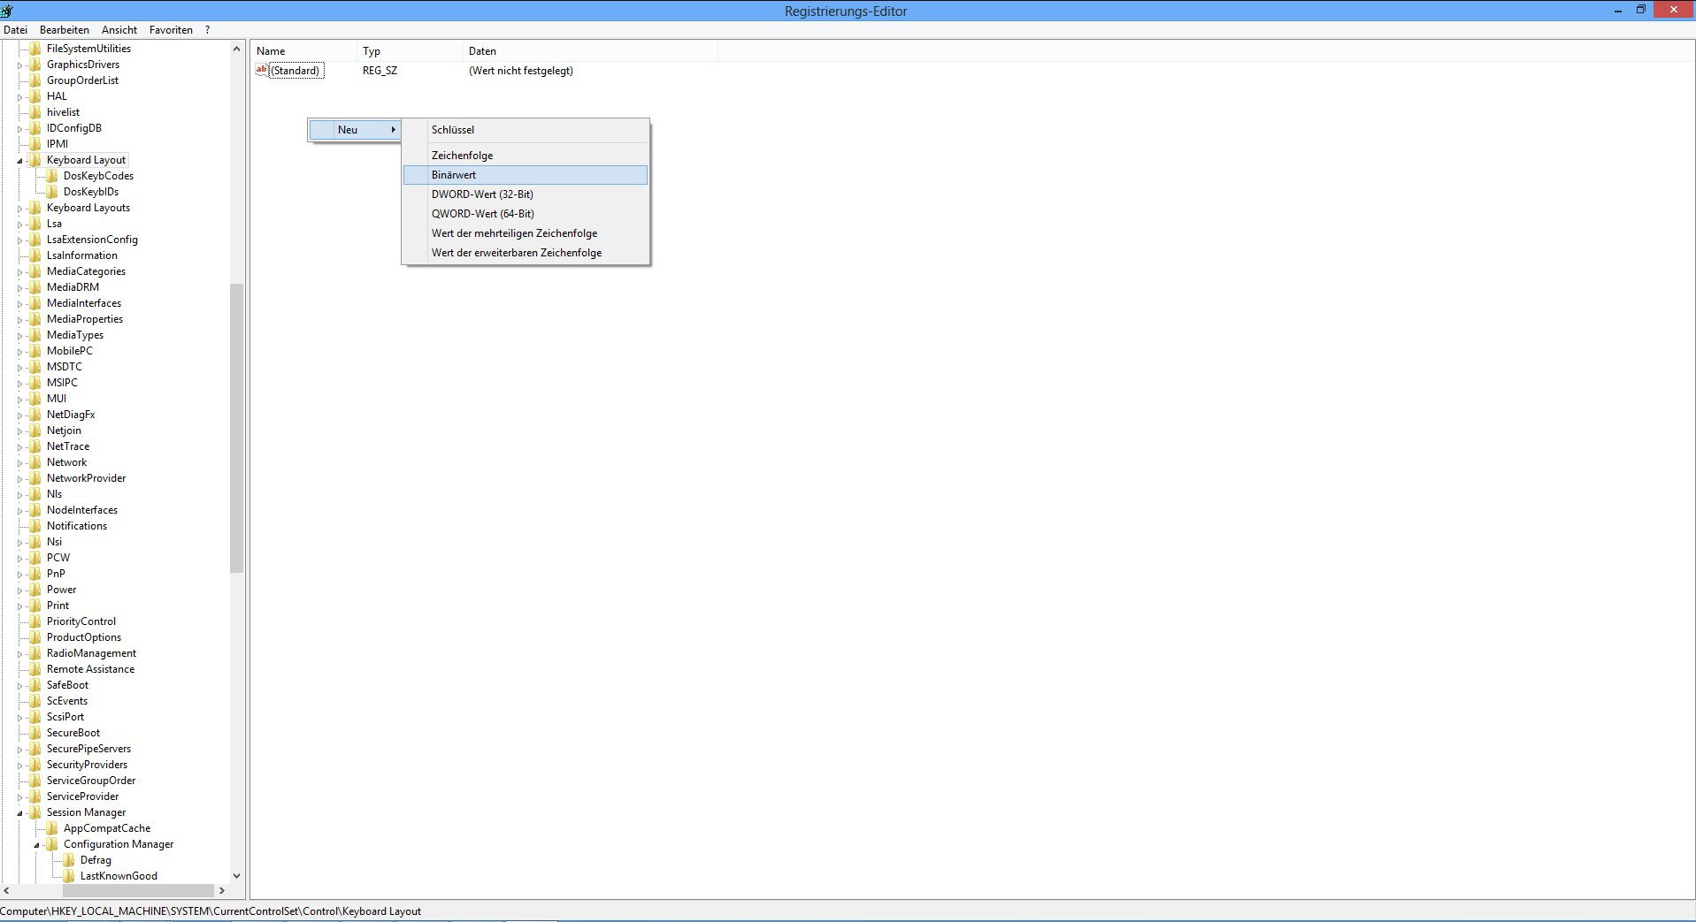Click the Registry Editor app icon in title bar
Screen dimensions: 1696x922
coord(7,11)
